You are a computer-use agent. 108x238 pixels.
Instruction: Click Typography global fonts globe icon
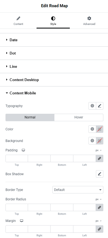click(x=92, y=106)
